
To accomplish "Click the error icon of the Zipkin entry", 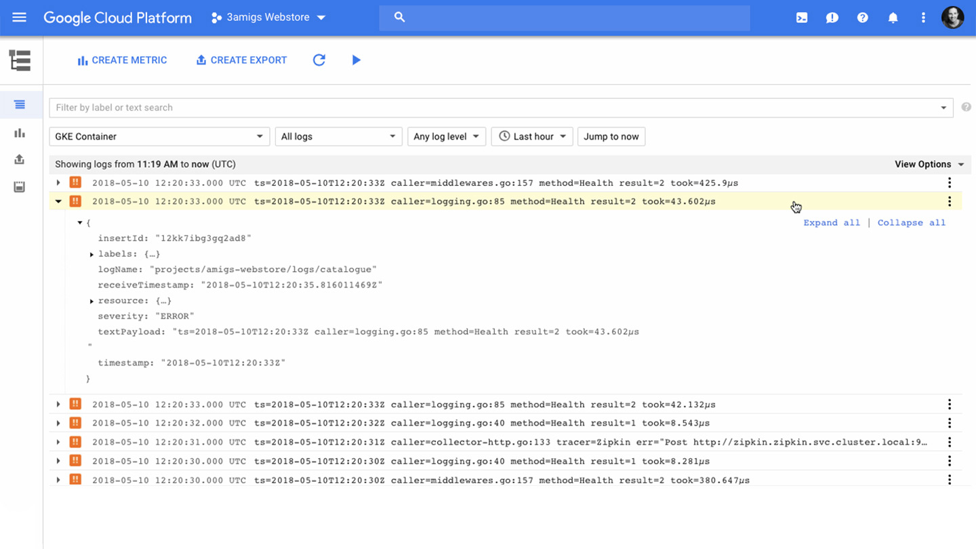I will tap(75, 441).
